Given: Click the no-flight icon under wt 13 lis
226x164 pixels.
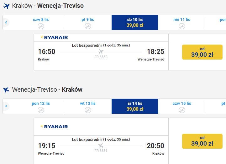Looking at the screenshot, I should click(x=88, y=110).
